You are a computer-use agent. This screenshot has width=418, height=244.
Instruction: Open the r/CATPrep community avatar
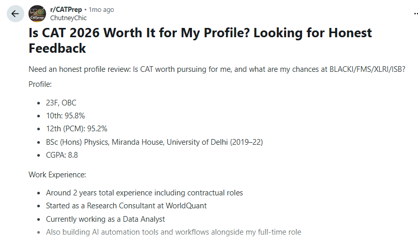[37, 13]
